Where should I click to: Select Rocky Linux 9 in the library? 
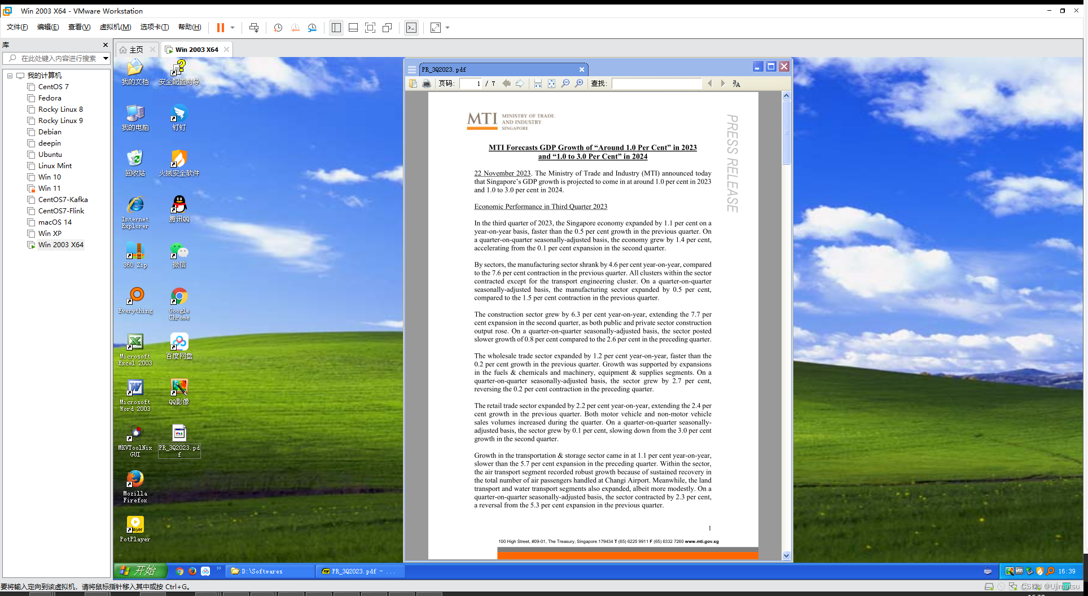pyautogui.click(x=60, y=120)
